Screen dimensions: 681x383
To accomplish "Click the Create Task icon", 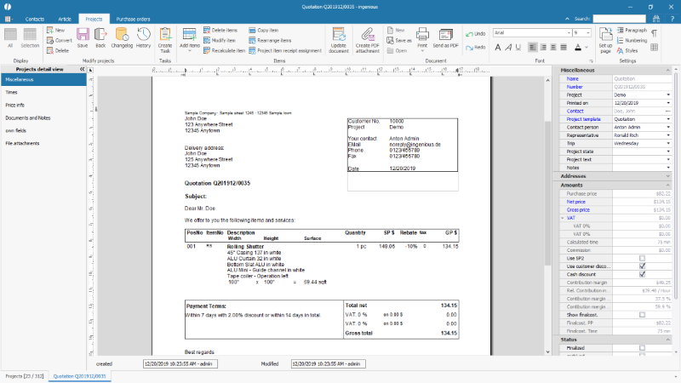I will coord(165,36).
